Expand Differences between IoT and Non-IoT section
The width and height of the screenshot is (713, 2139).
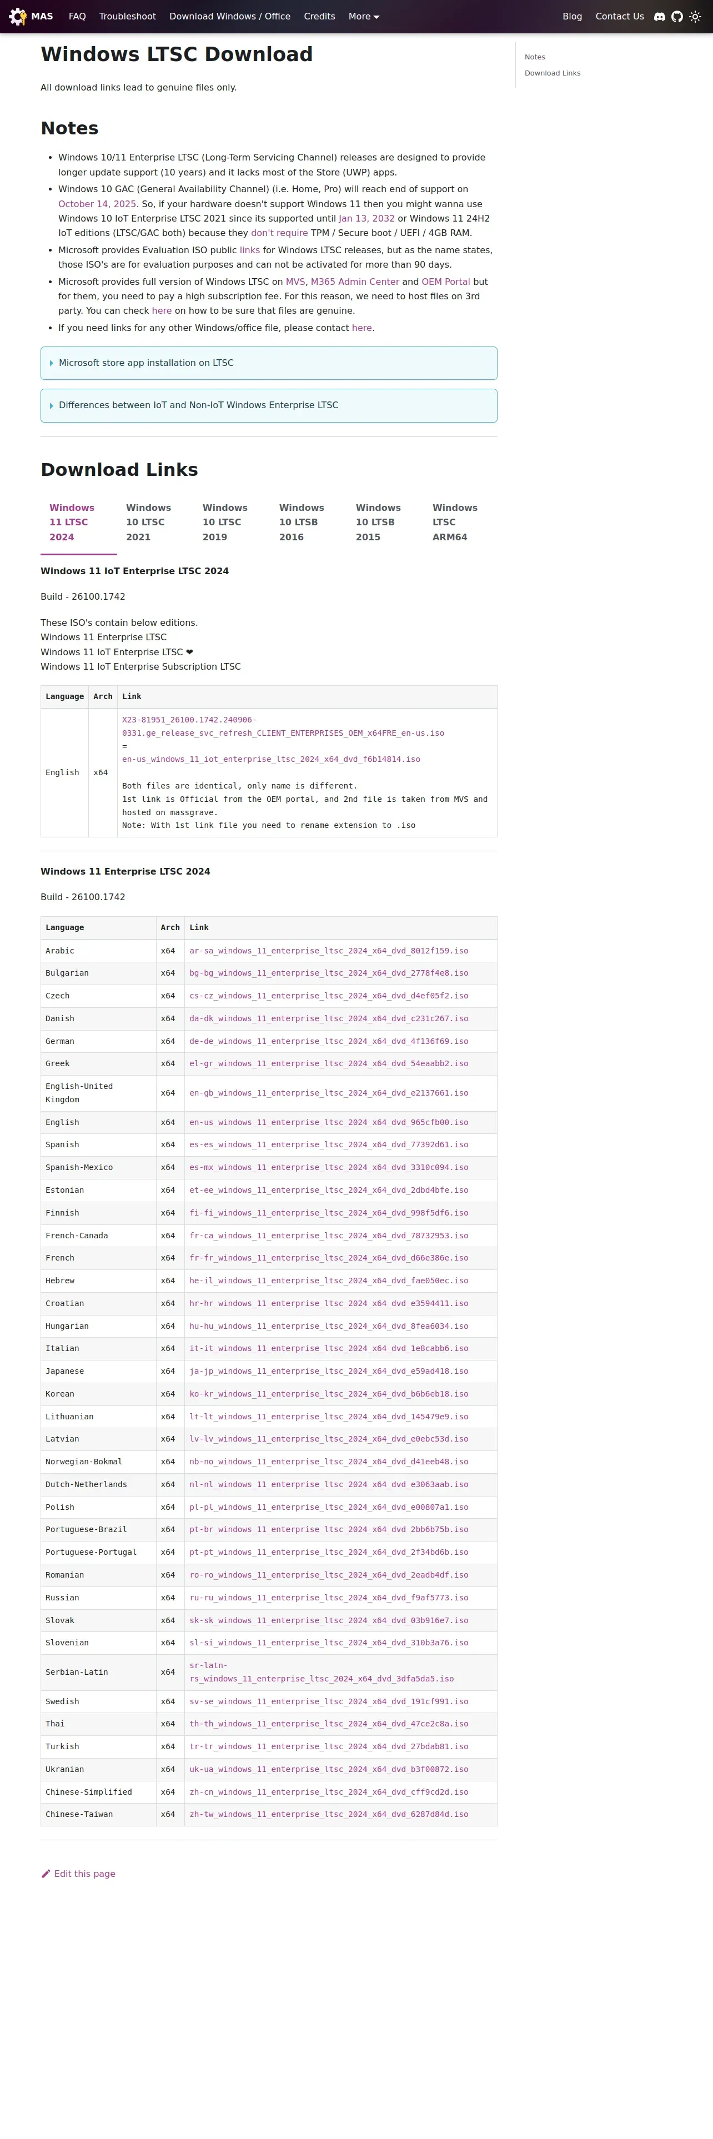(x=269, y=405)
